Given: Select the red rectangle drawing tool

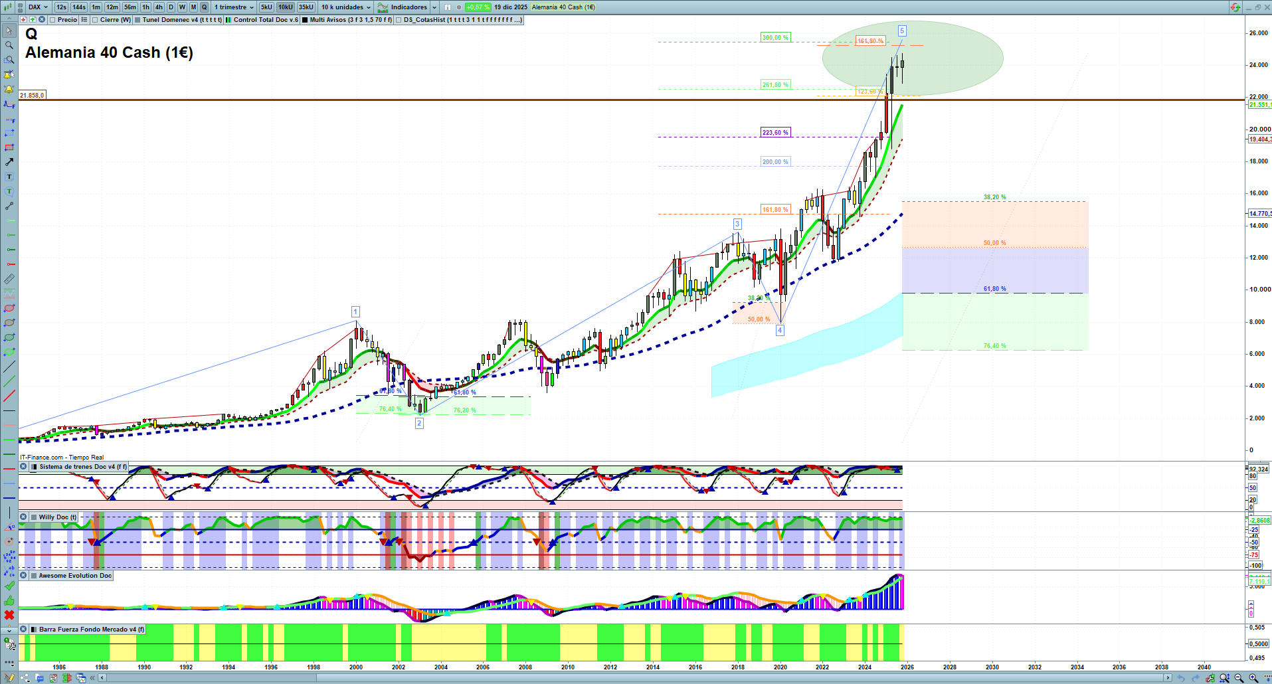Looking at the screenshot, I should pyautogui.click(x=9, y=147).
